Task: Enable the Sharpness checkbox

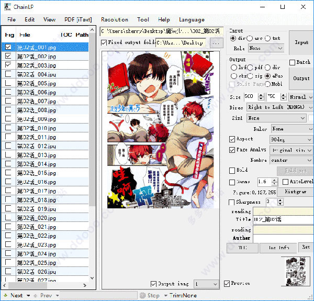Action: tap(231, 202)
